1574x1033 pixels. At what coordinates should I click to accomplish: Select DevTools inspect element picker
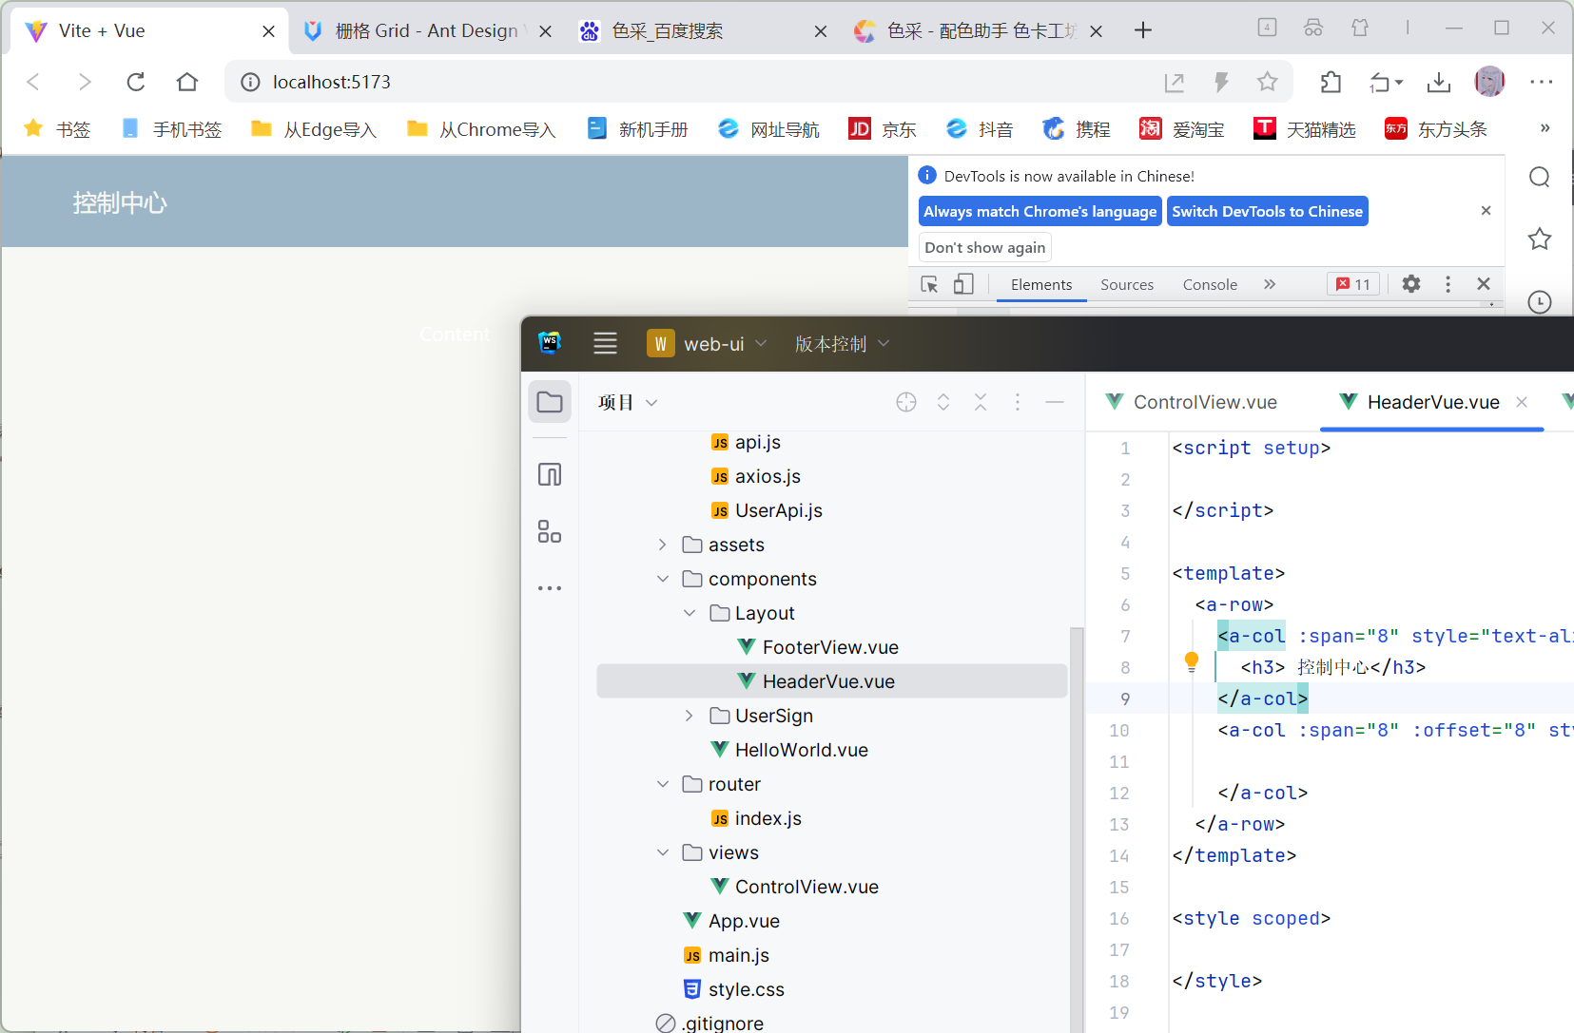click(x=930, y=284)
